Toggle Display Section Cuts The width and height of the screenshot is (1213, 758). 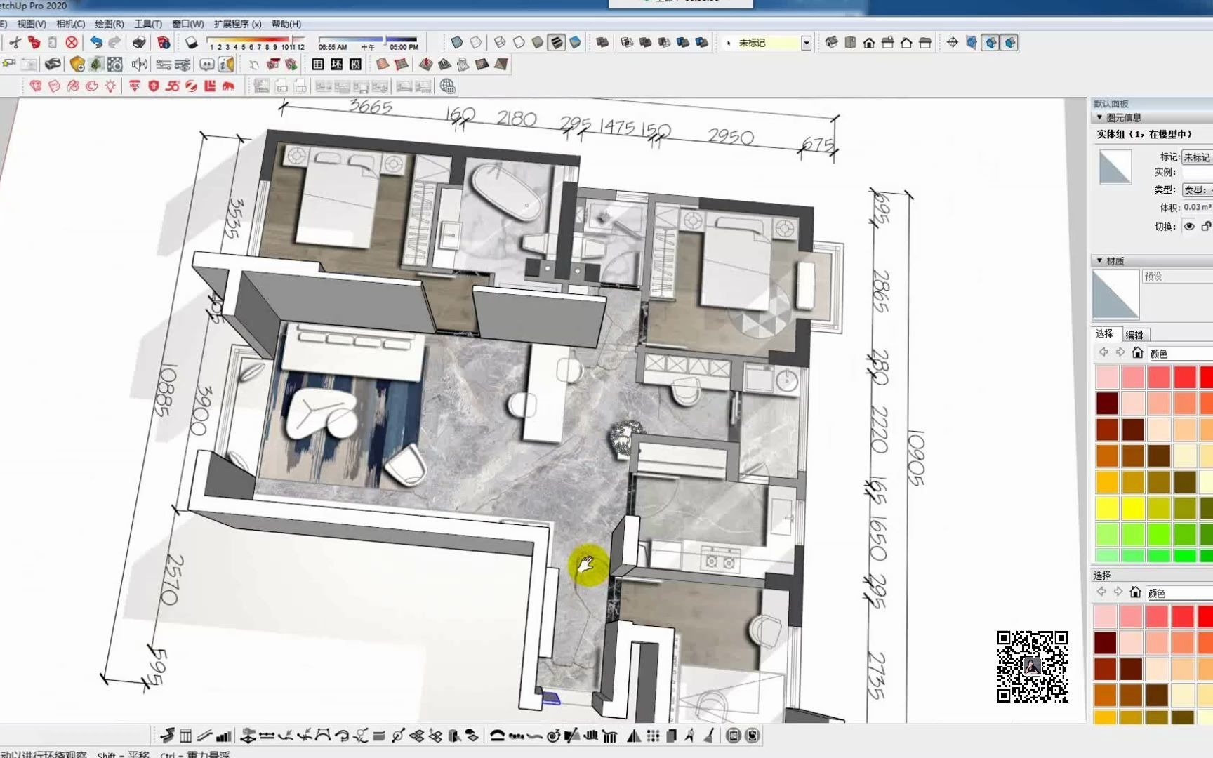[x=990, y=43]
